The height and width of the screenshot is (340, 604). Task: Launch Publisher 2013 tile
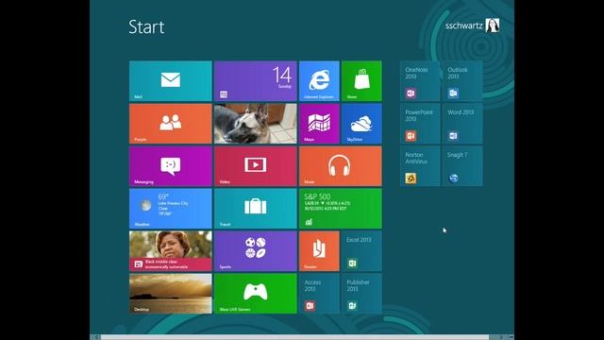coord(361,294)
